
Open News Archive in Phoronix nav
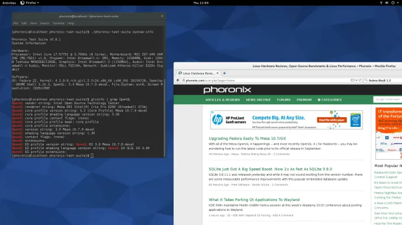click(x=258, y=100)
